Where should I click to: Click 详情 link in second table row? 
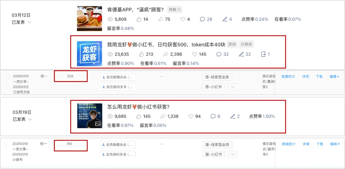click(306, 144)
